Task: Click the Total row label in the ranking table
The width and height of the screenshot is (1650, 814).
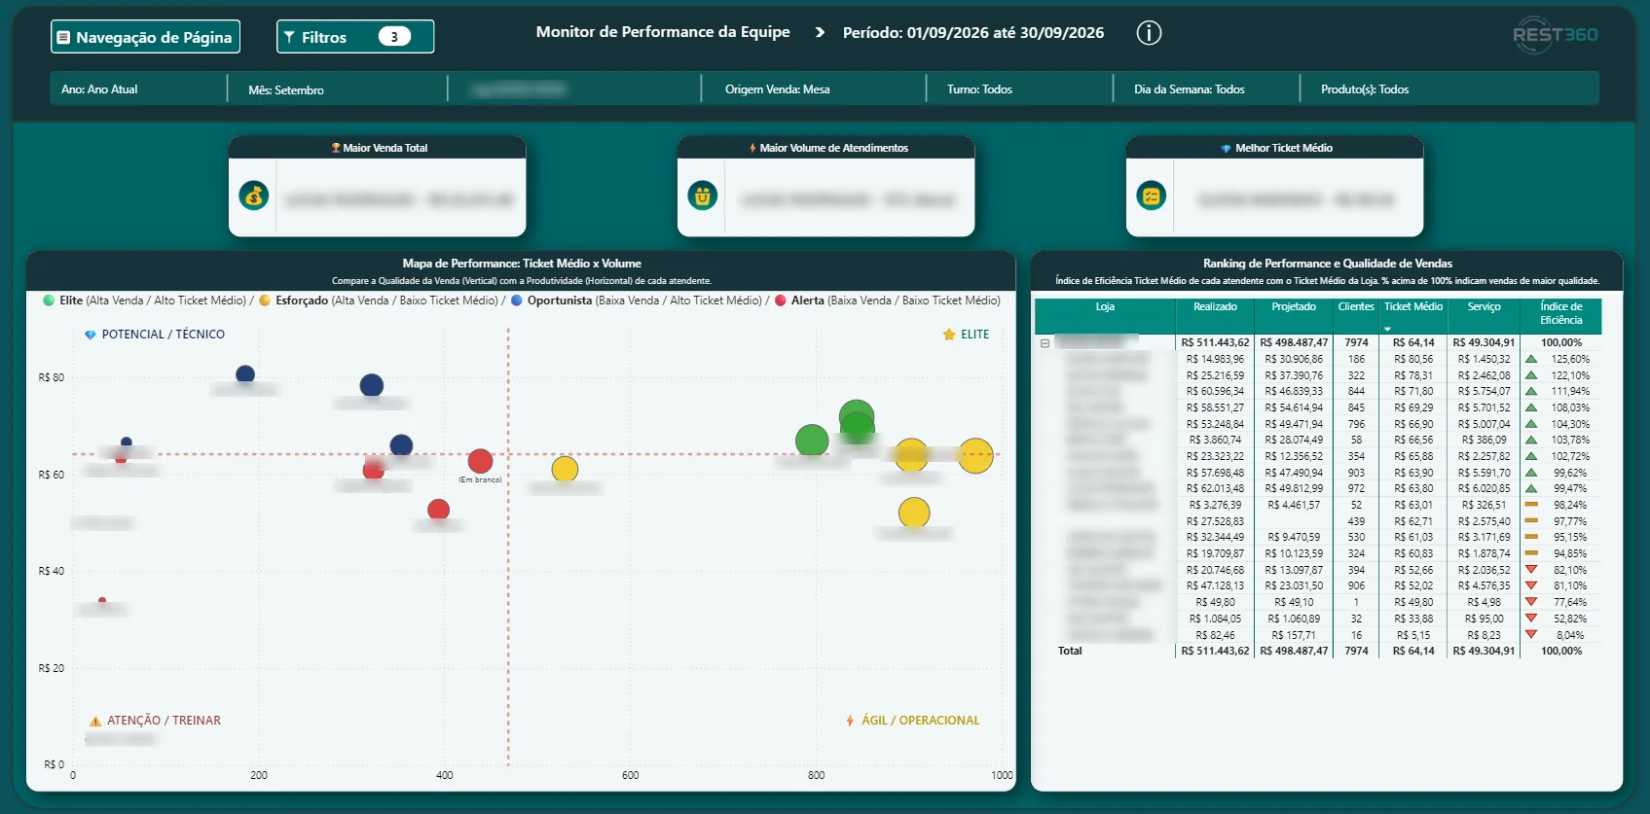Action: click(1070, 652)
